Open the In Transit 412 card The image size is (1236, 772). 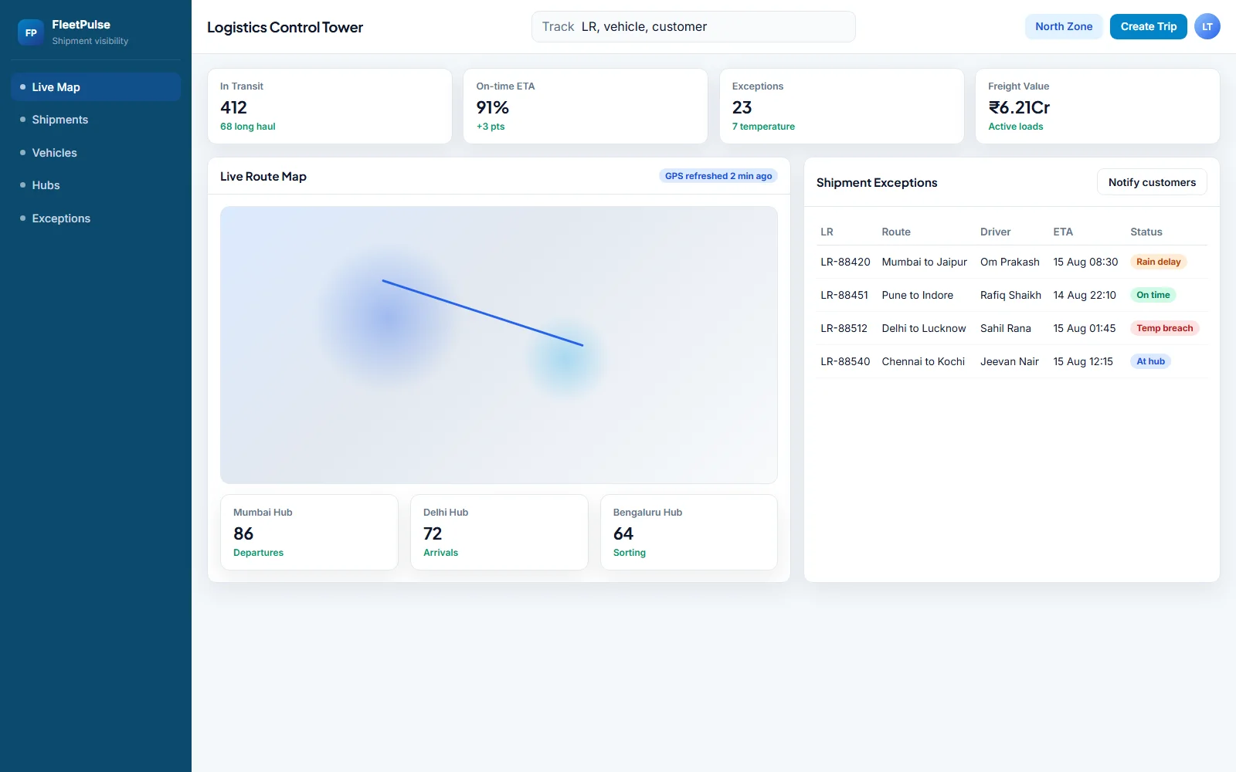(x=330, y=107)
